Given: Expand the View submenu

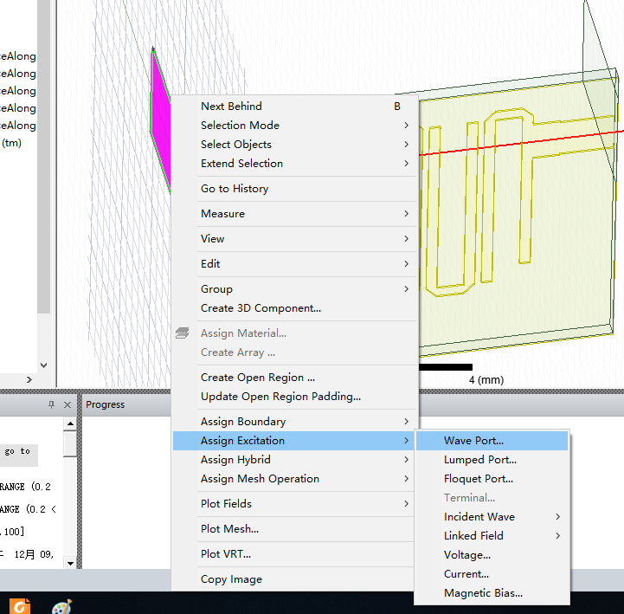Looking at the screenshot, I should coord(295,239).
